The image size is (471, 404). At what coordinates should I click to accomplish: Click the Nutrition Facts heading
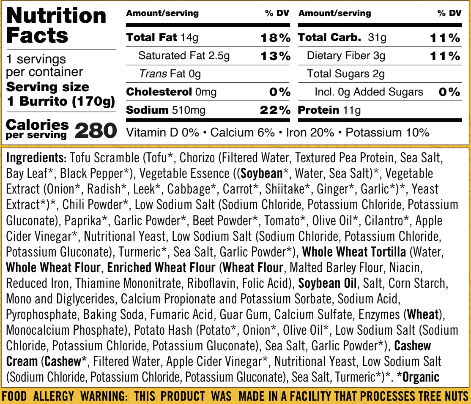click(x=57, y=25)
